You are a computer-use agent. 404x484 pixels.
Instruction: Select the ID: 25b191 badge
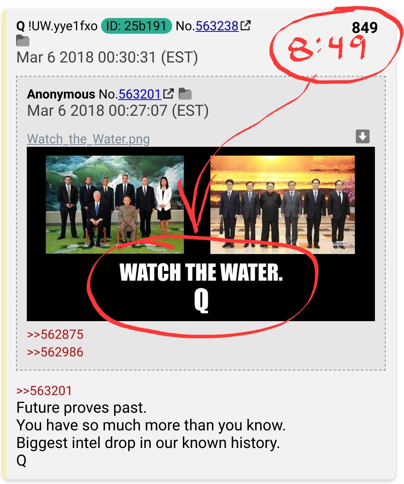tap(136, 26)
